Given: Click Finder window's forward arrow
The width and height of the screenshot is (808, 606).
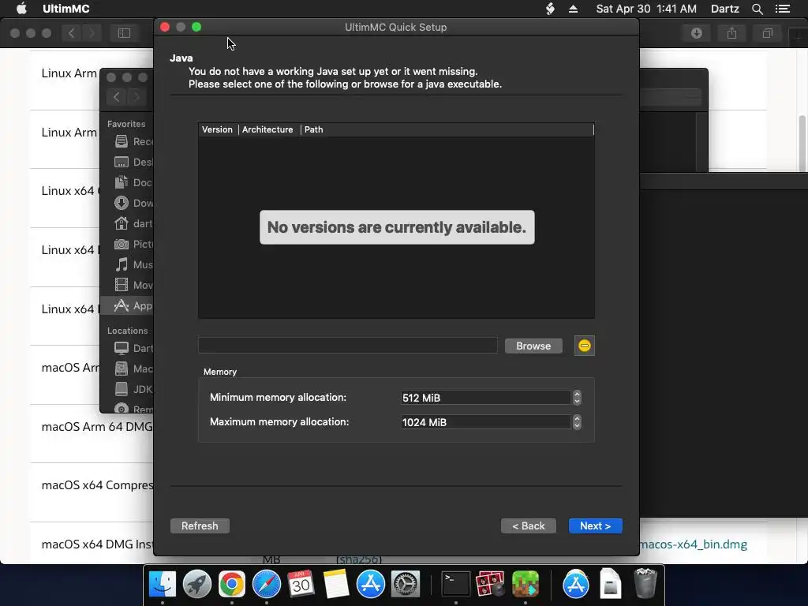Looking at the screenshot, I should click(136, 97).
